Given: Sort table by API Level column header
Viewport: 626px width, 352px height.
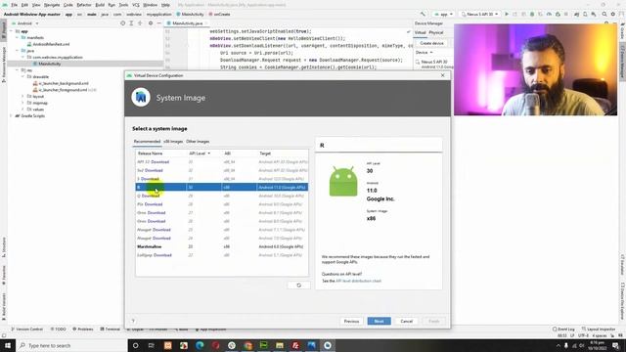Looking at the screenshot, I should click(200, 154).
